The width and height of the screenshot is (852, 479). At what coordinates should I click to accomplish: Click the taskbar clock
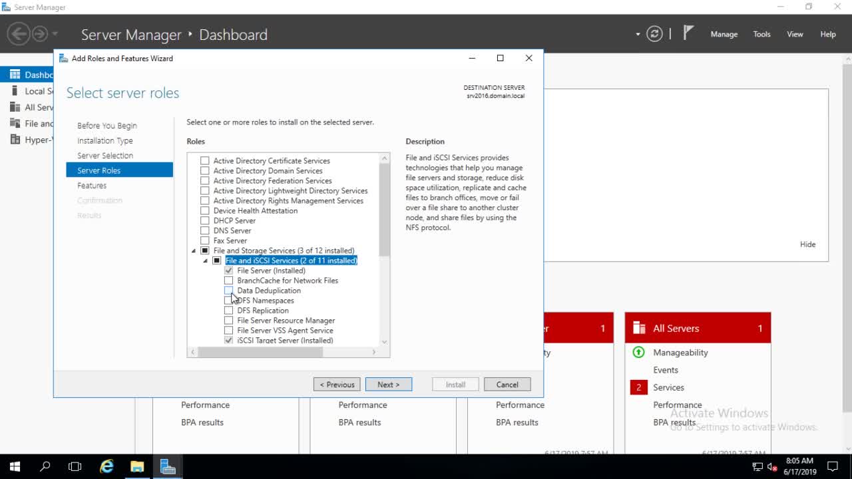click(x=799, y=466)
